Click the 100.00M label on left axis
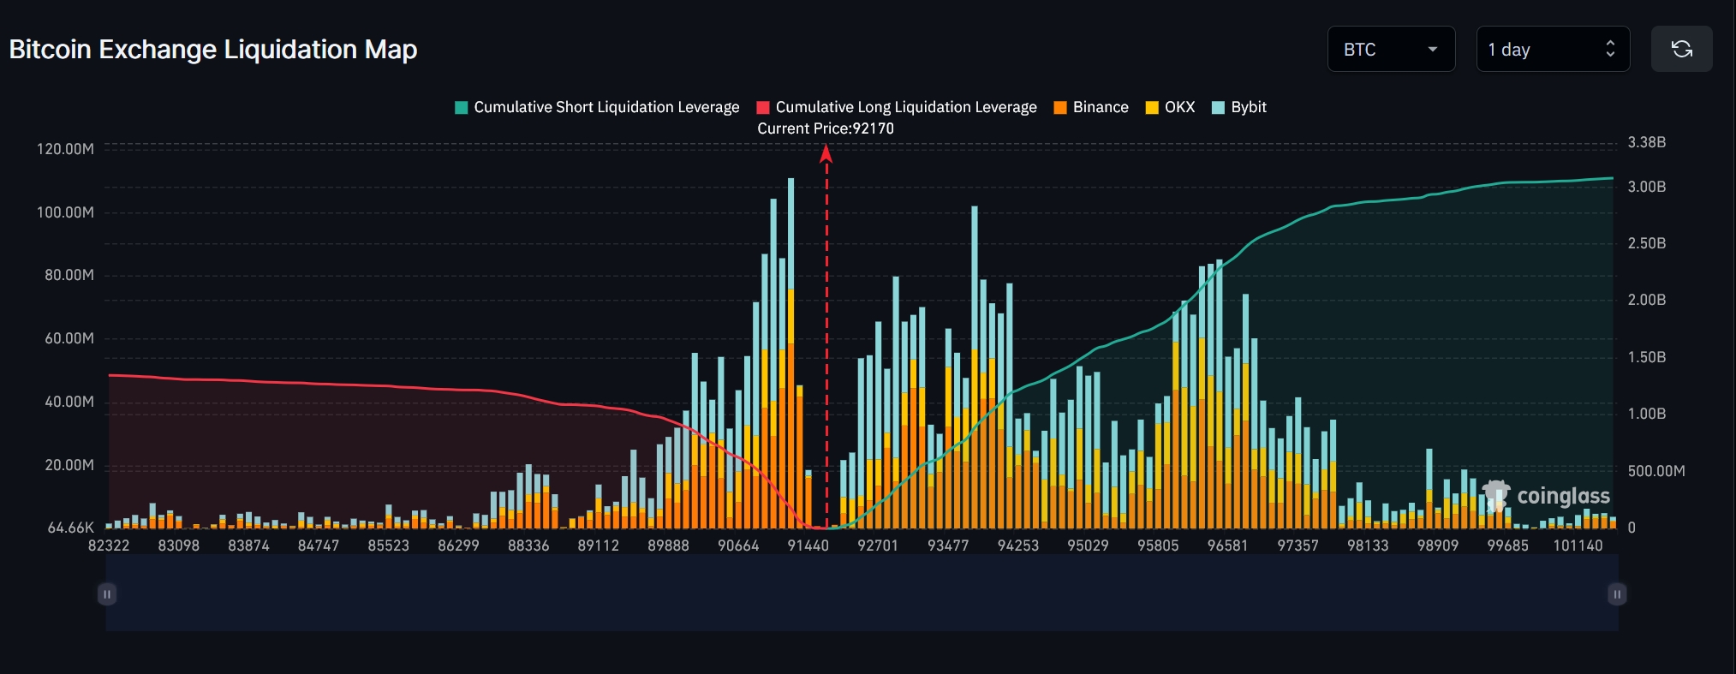The width and height of the screenshot is (1736, 674). 65,212
